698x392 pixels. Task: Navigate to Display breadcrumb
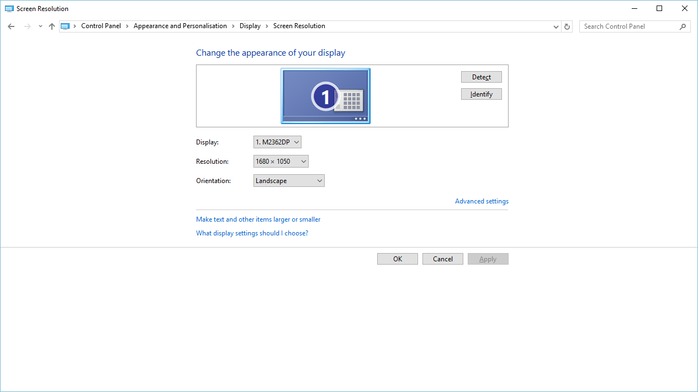coord(250,26)
